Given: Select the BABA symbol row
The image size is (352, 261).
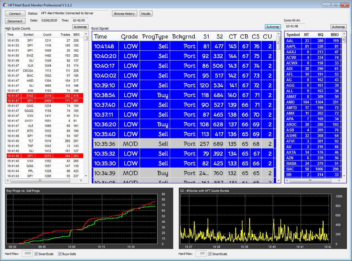Looking at the screenshot, I should pos(313,163).
